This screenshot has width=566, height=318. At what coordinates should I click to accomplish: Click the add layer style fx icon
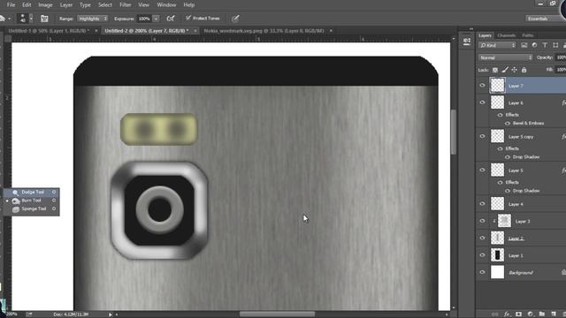[x=507, y=314]
